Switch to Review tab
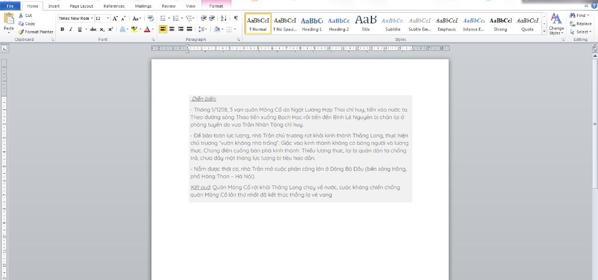The image size is (598, 280). coord(169,6)
